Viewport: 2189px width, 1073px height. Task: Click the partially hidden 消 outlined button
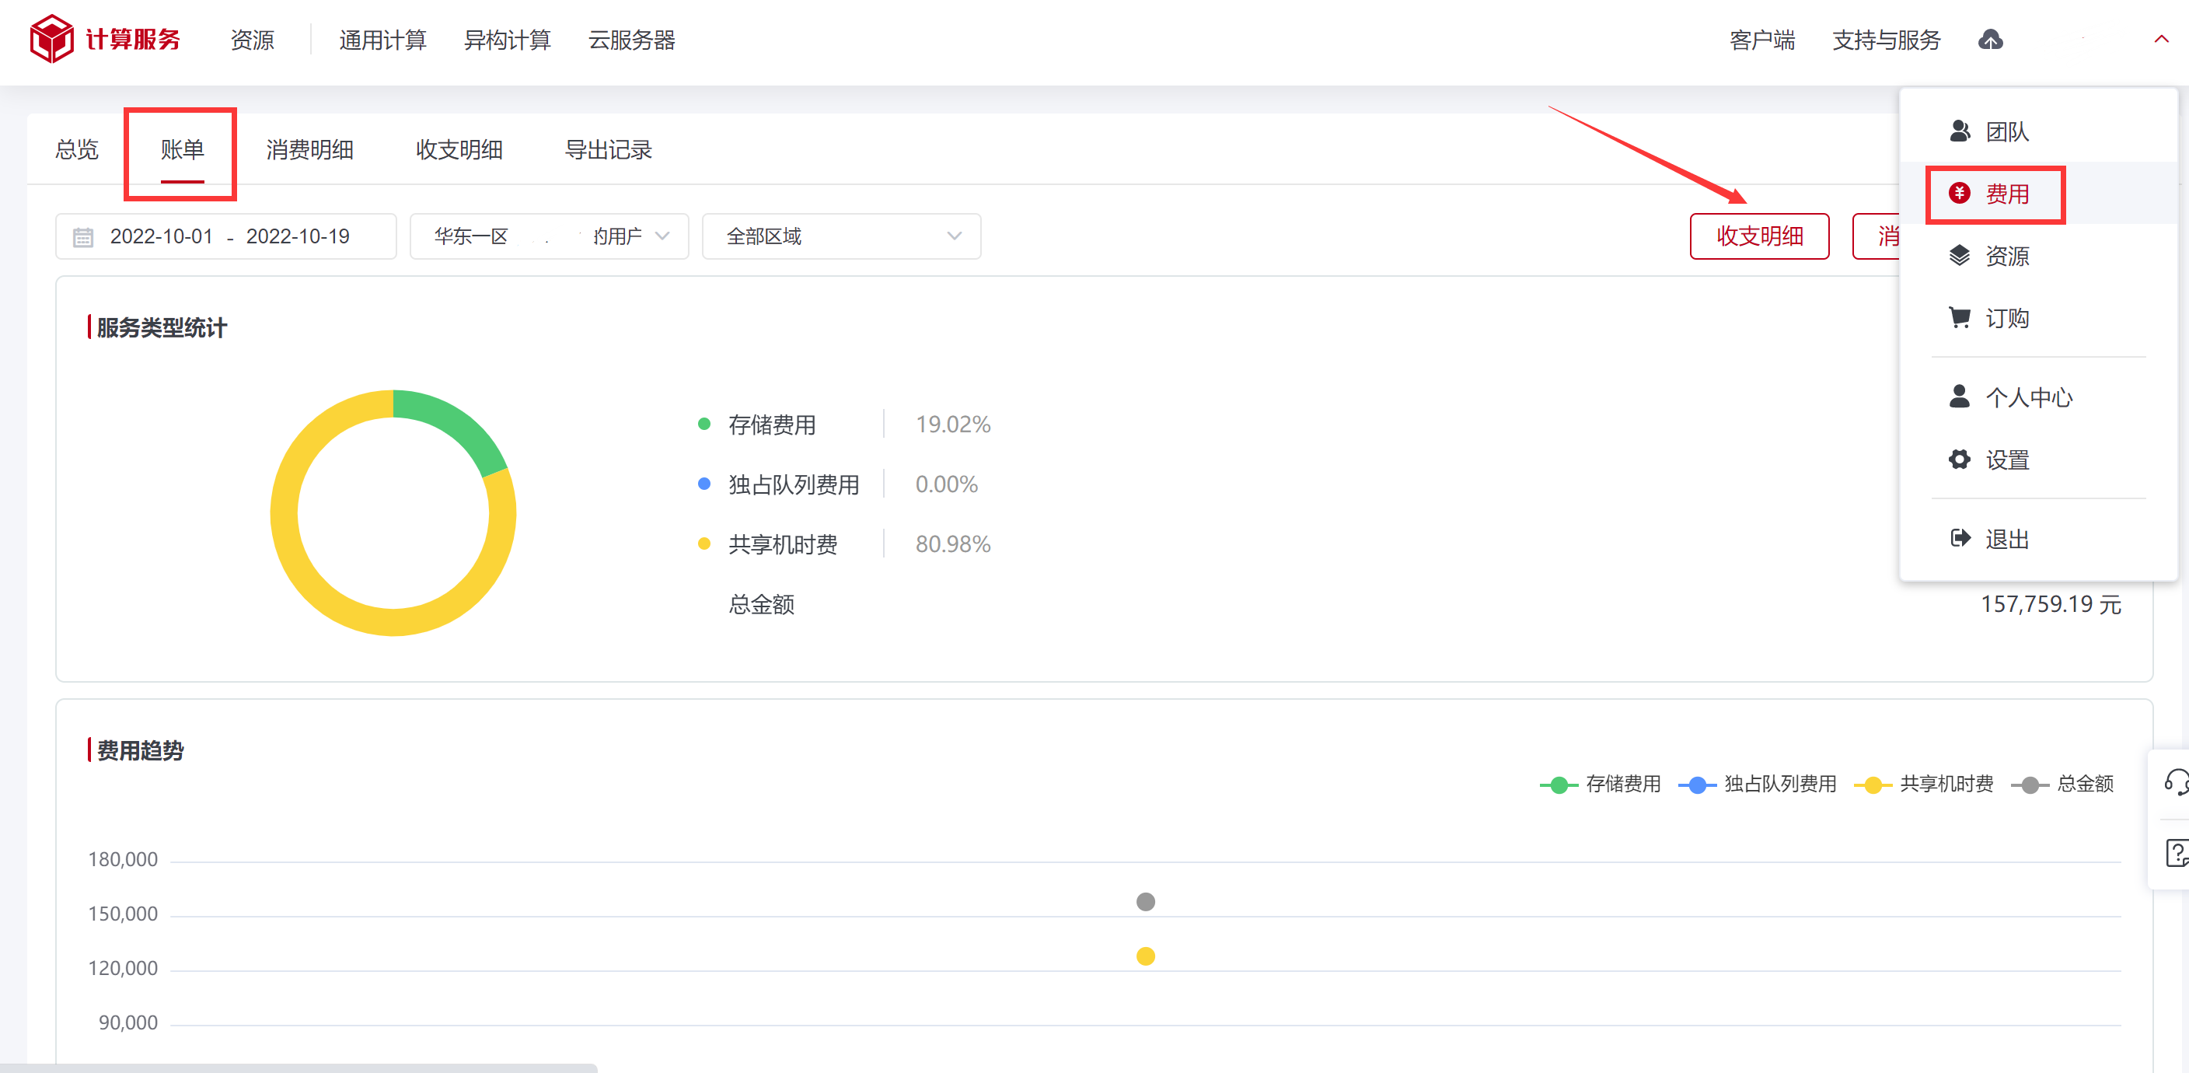tap(1877, 236)
